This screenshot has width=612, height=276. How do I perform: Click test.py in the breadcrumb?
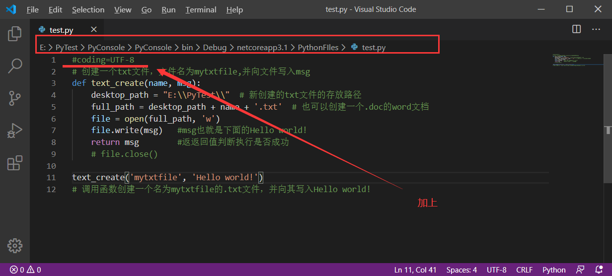click(x=374, y=48)
